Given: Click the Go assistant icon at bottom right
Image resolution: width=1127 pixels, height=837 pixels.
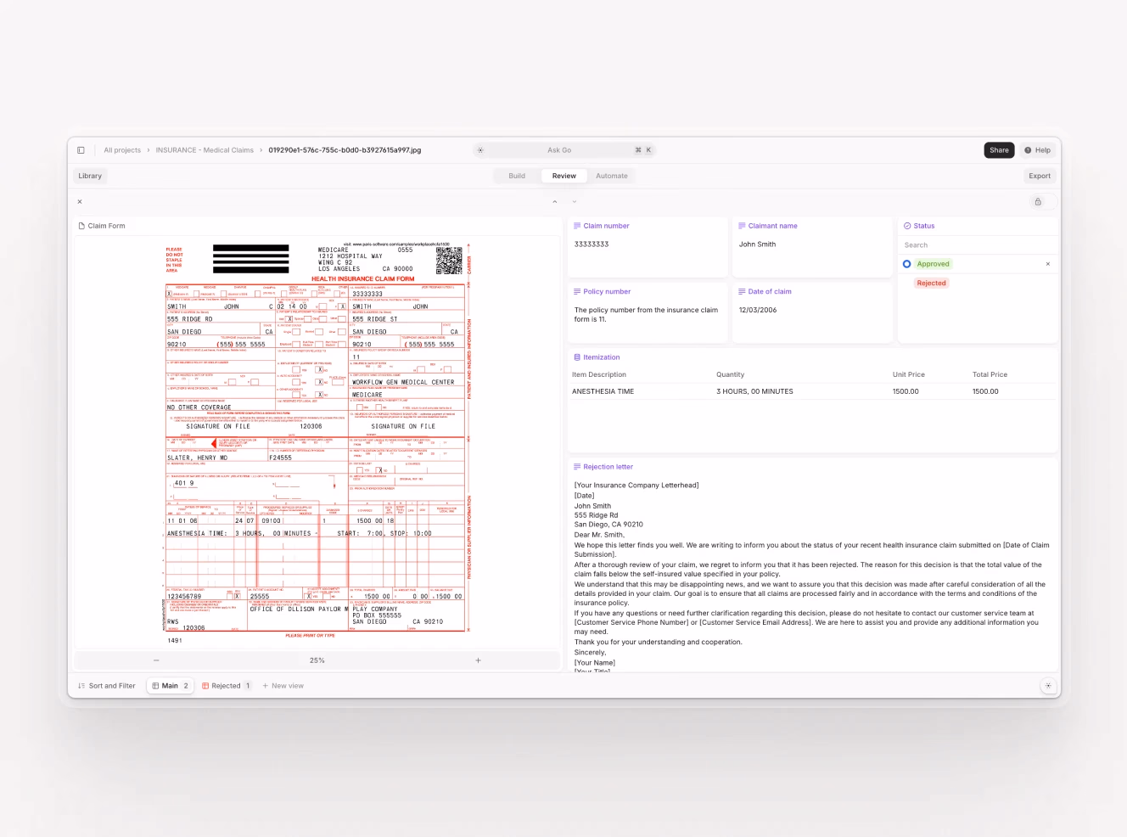Looking at the screenshot, I should tap(1048, 686).
